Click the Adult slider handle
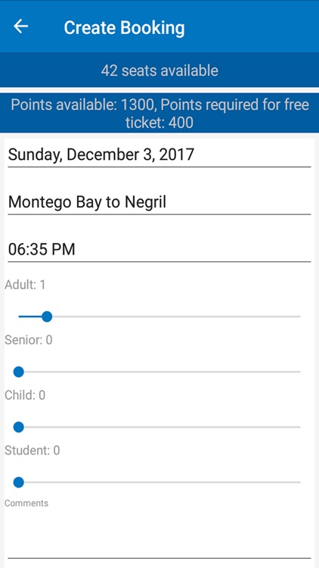319x568 pixels. (47, 317)
